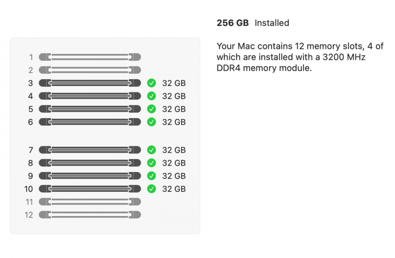Click the memory module in slot 8

point(90,163)
